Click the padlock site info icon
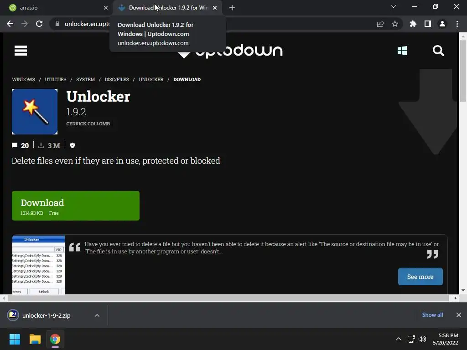467x350 pixels. pyautogui.click(x=57, y=24)
